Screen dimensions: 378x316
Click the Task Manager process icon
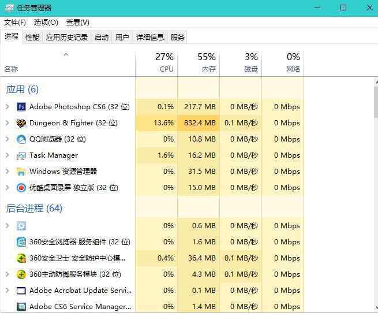(21, 156)
